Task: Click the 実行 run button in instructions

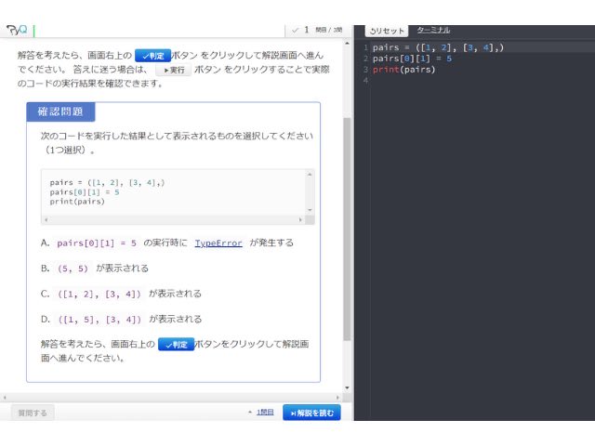Action: click(x=174, y=70)
